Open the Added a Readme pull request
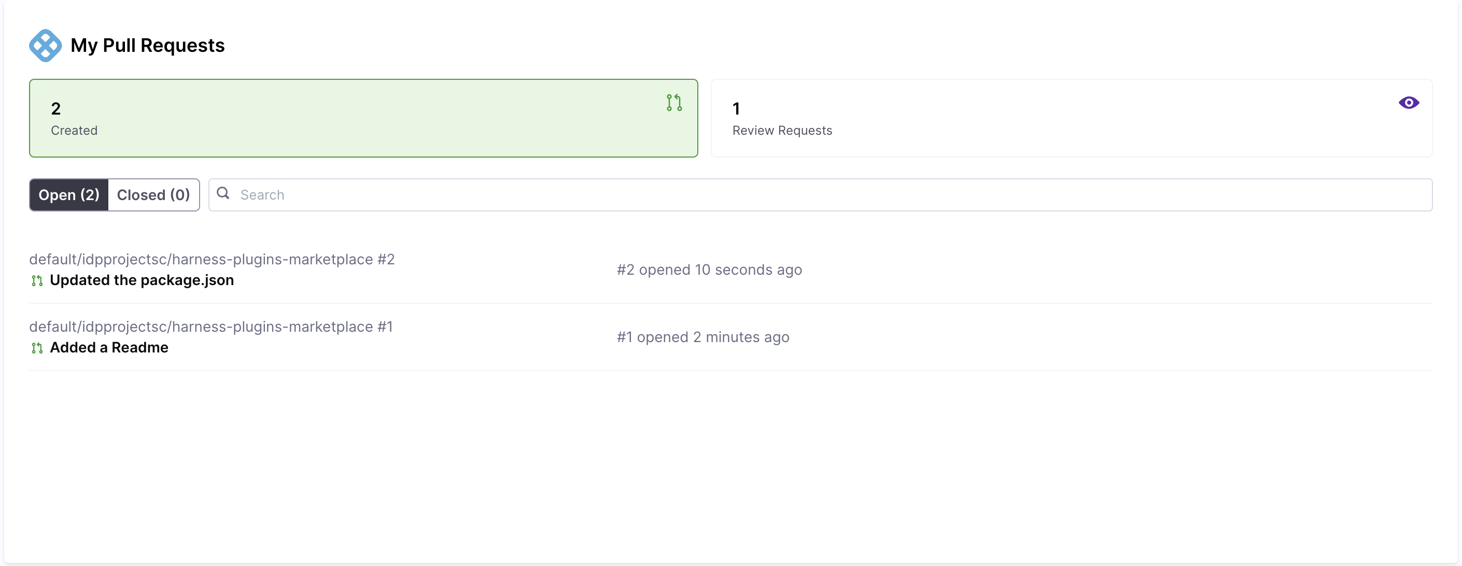1462x566 pixels. 109,348
